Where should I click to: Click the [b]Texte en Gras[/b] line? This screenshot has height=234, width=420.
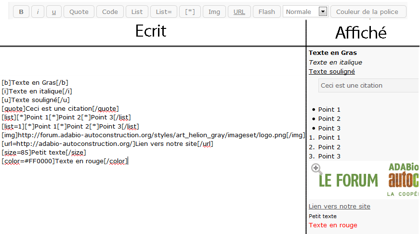[x=35, y=82]
